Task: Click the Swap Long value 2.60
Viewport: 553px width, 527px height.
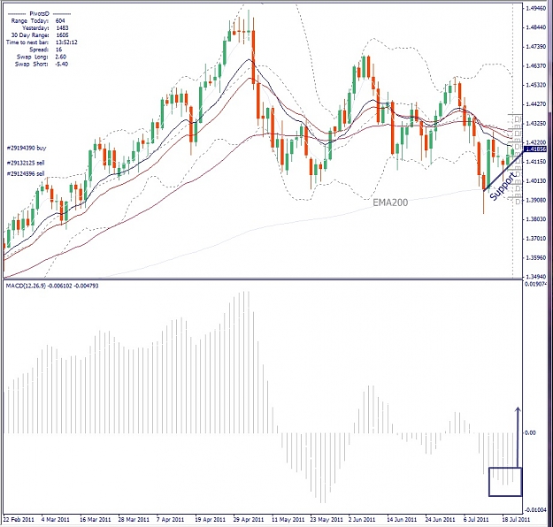Action: coord(61,57)
